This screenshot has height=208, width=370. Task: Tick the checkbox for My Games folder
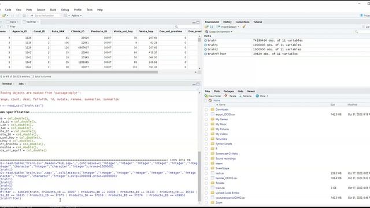(206, 120)
